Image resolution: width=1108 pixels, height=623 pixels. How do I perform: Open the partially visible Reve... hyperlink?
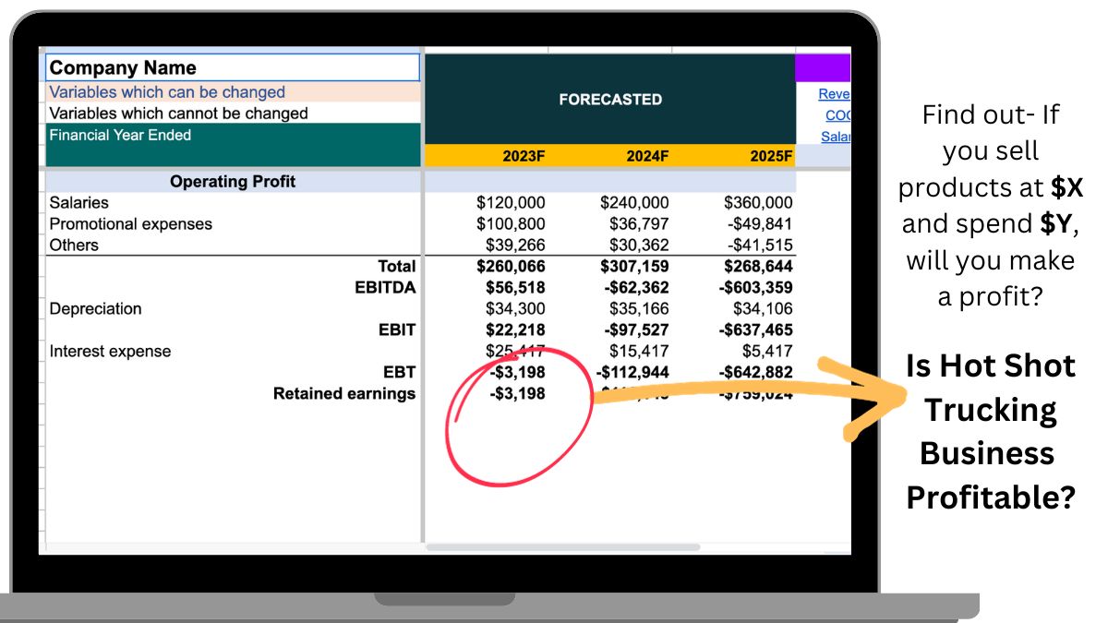[x=835, y=94]
